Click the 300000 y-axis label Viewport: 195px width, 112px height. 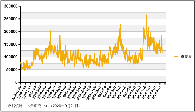pos(11,6)
